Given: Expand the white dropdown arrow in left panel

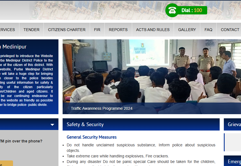Looking at the screenshot, I should tap(52, 125).
